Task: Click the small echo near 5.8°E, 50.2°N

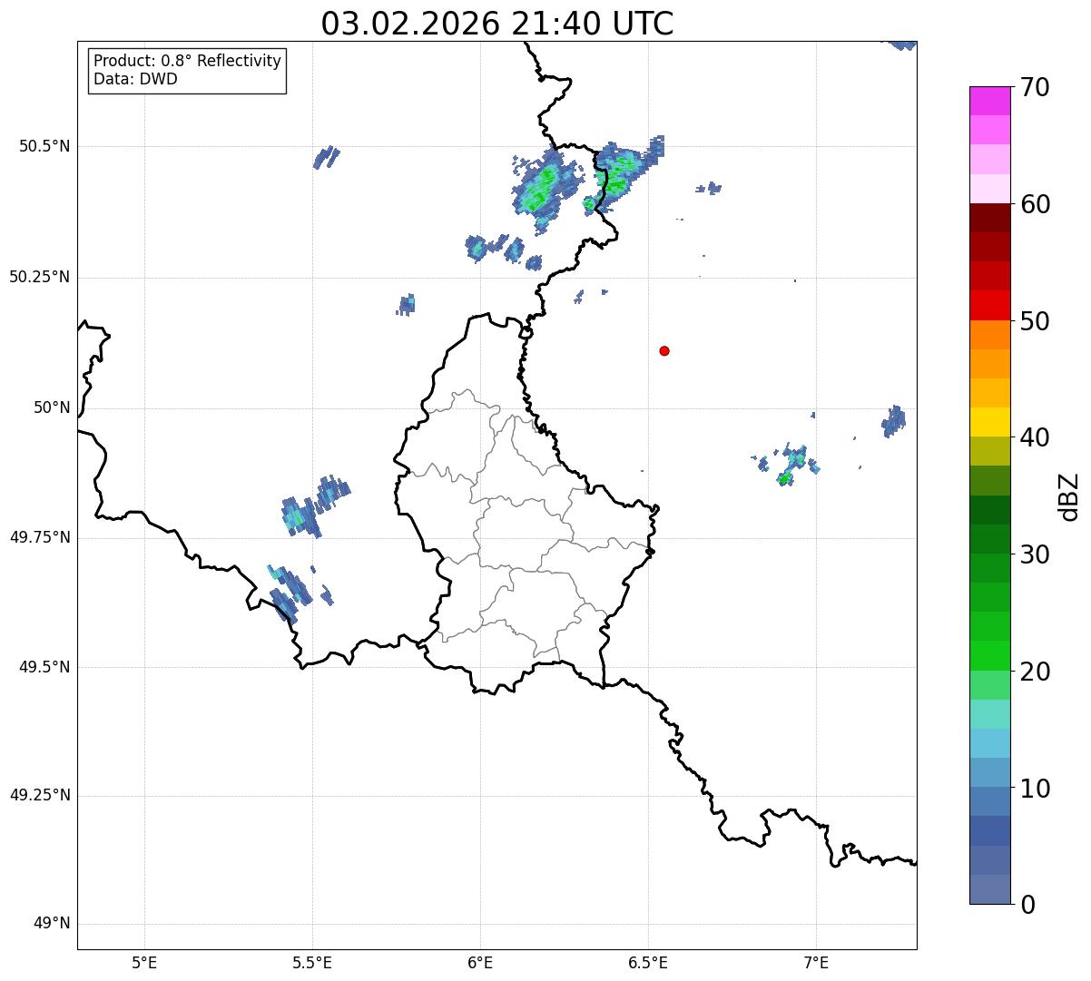Action: coord(406,305)
